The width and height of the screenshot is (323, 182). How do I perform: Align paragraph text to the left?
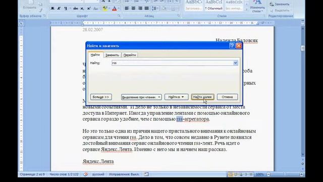pos(127,9)
